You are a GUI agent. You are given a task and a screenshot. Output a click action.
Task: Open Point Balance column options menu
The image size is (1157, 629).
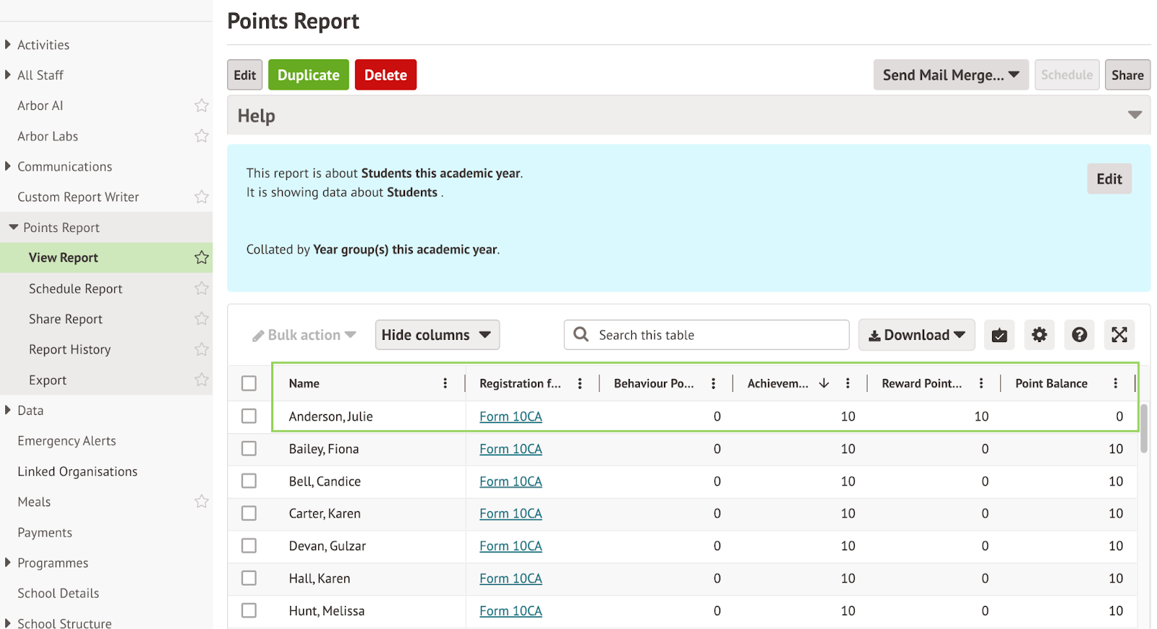(x=1115, y=383)
